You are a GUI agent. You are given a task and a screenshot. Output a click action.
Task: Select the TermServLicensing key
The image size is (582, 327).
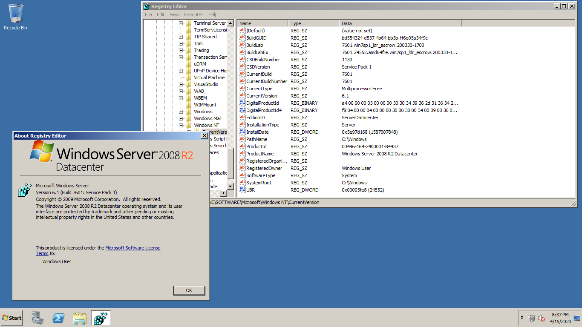coord(210,30)
